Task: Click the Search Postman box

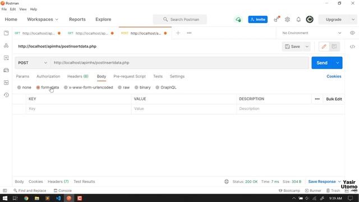Action: tap(180, 20)
